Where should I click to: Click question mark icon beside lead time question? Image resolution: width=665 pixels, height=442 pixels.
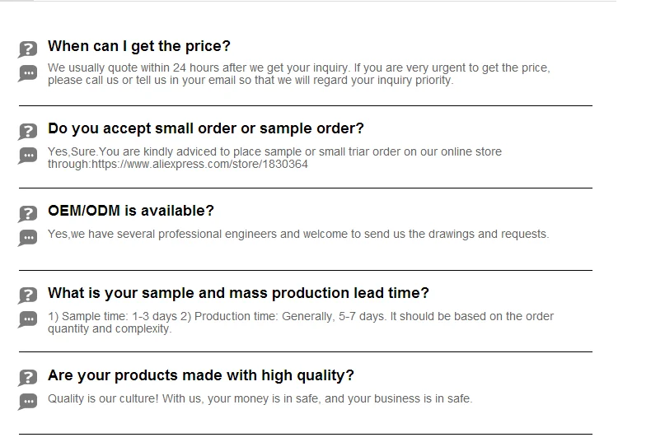click(28, 295)
